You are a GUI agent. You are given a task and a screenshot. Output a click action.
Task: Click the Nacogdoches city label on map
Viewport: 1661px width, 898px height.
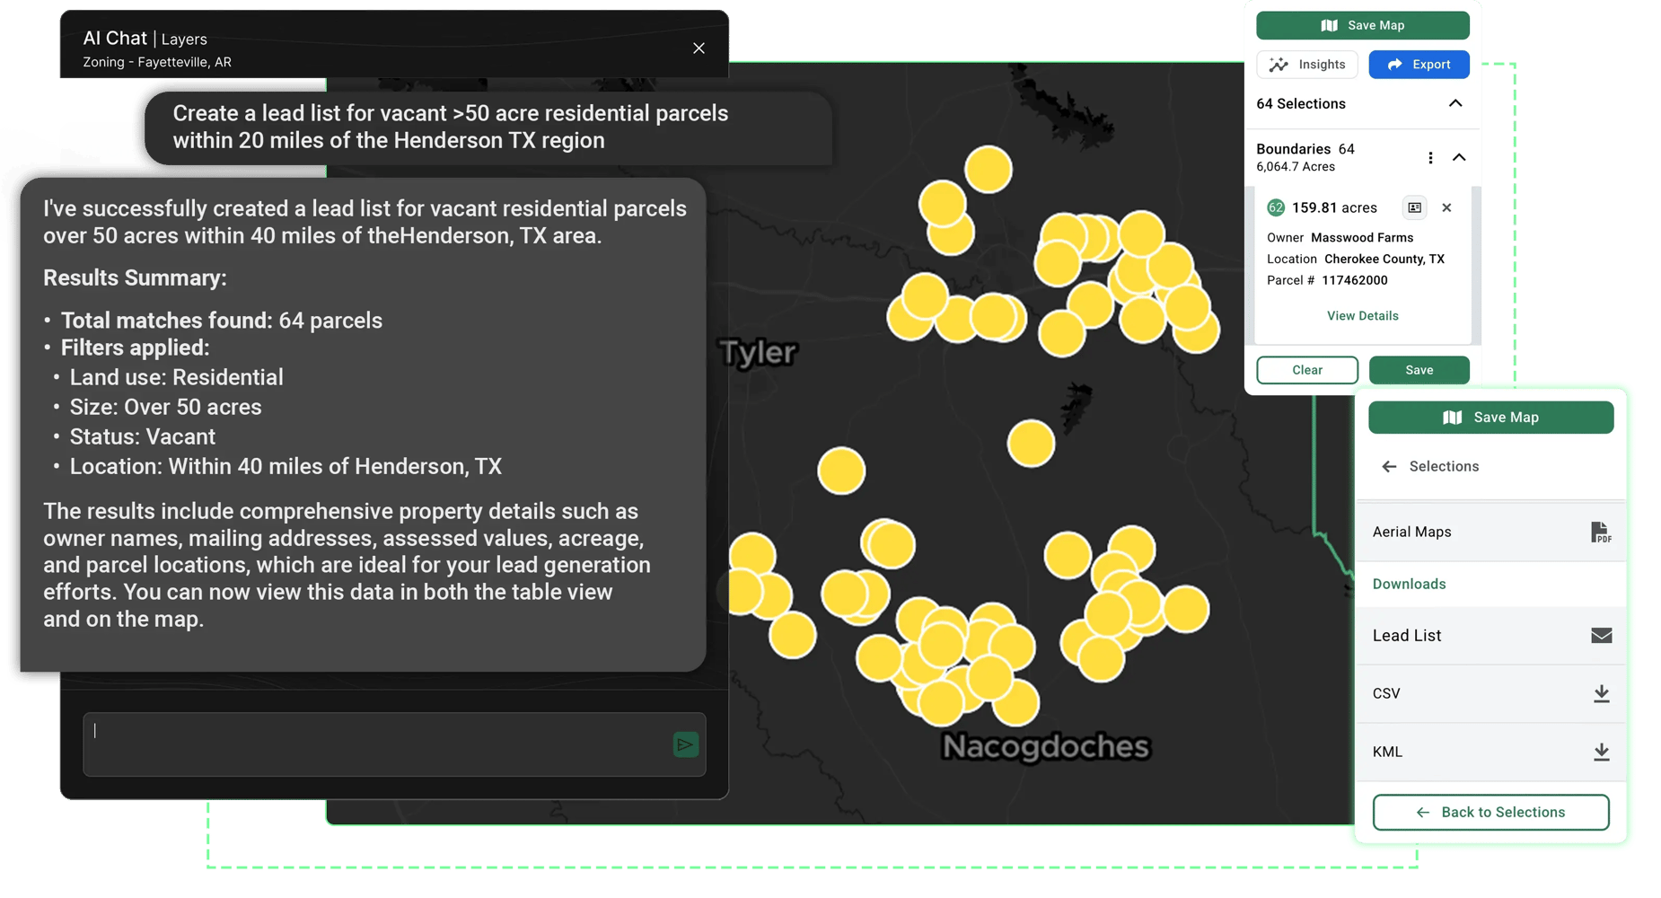coord(1046,746)
